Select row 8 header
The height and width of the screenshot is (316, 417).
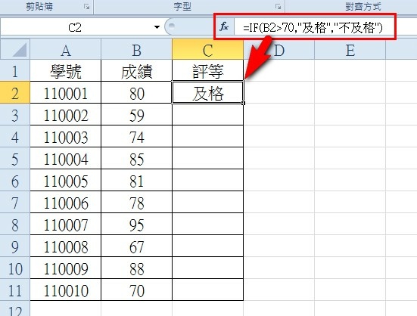coord(15,224)
